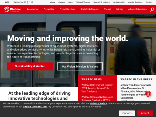Open the accessibility widget icon
156x117 pixels.
(x=148, y=94)
